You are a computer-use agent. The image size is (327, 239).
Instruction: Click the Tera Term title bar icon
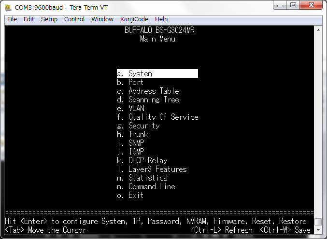point(8,8)
